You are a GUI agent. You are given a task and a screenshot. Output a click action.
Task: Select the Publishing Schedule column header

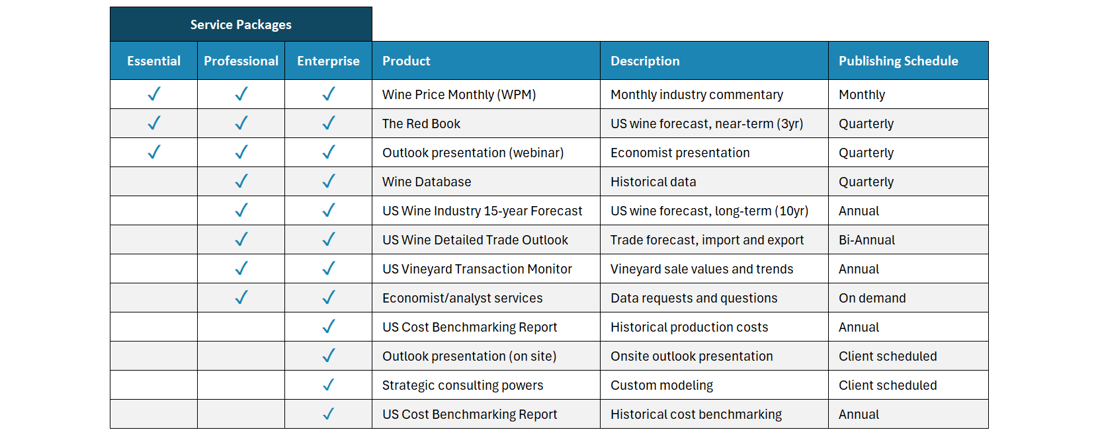[898, 61]
